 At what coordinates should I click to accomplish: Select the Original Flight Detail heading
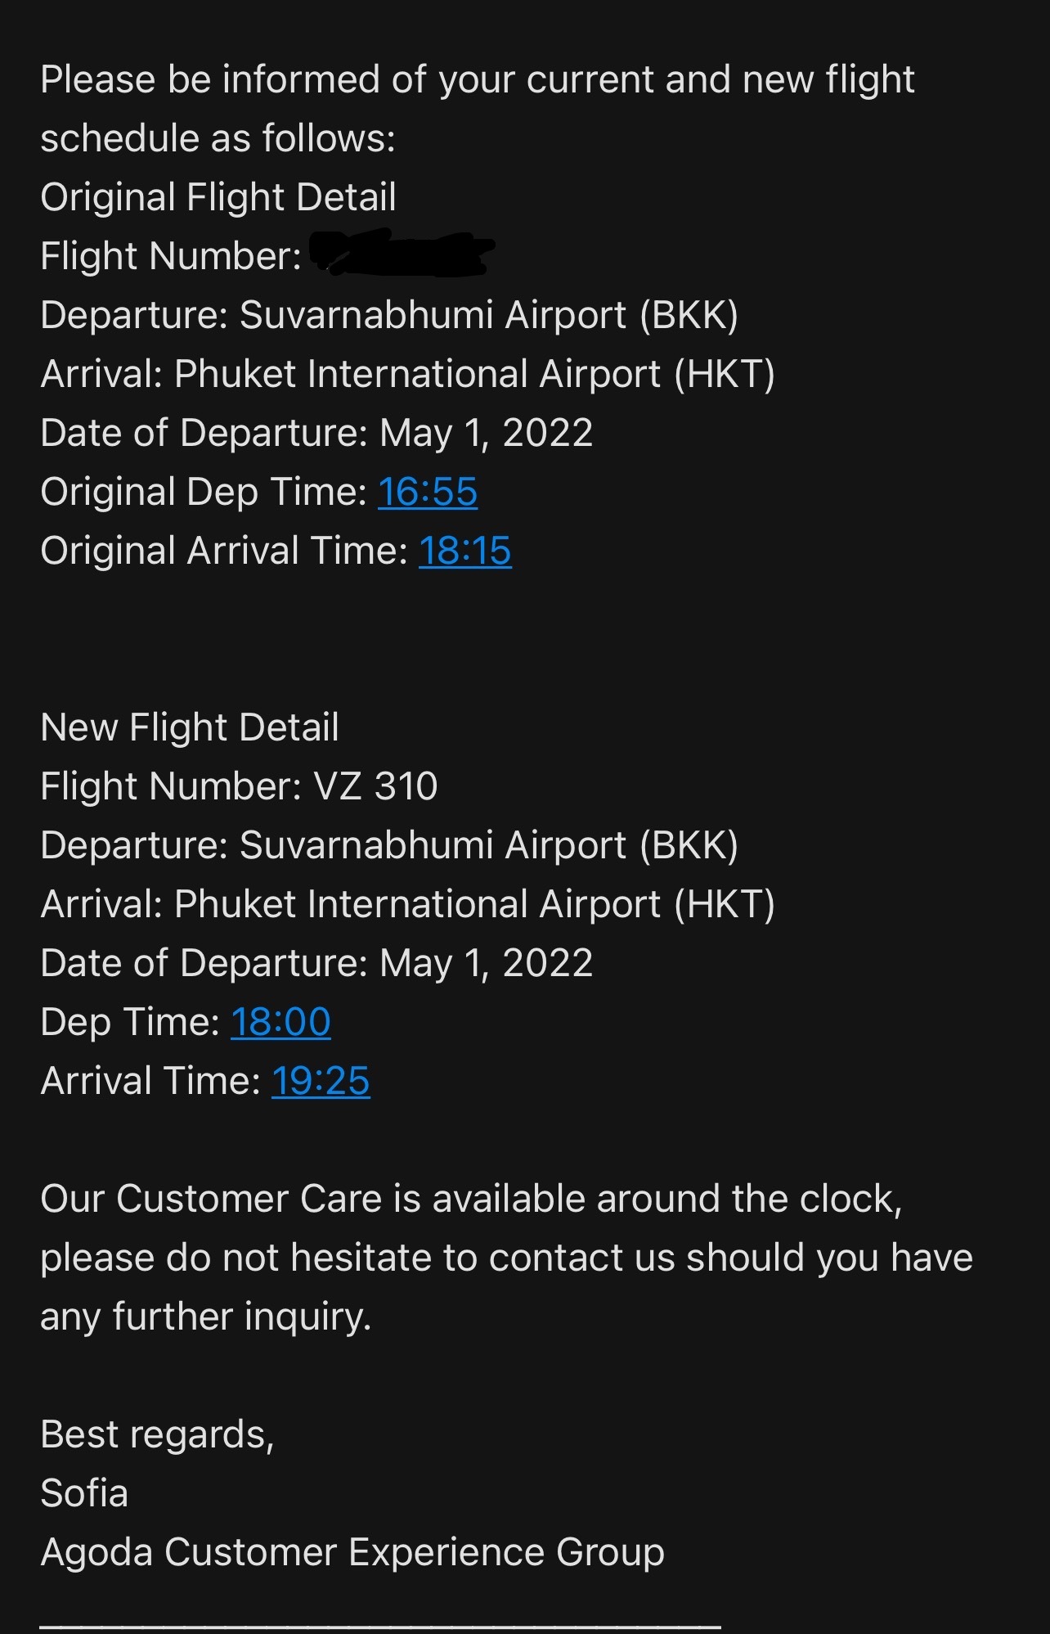pyautogui.click(x=218, y=197)
